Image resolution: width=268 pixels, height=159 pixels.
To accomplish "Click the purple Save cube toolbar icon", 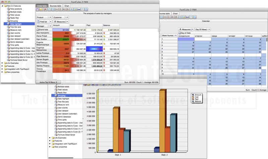I will pyautogui.click(x=38, y=9).
